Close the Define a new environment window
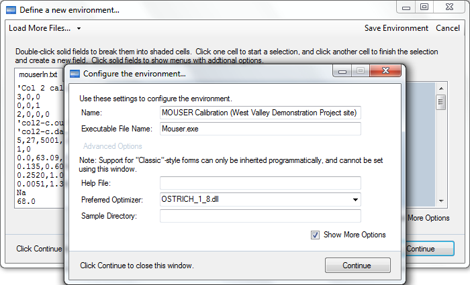The width and height of the screenshot is (470, 285). coord(449,7)
